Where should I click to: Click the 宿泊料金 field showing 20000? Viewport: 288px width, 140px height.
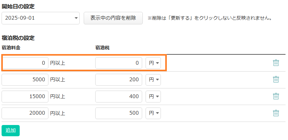pyautogui.click(x=25, y=113)
